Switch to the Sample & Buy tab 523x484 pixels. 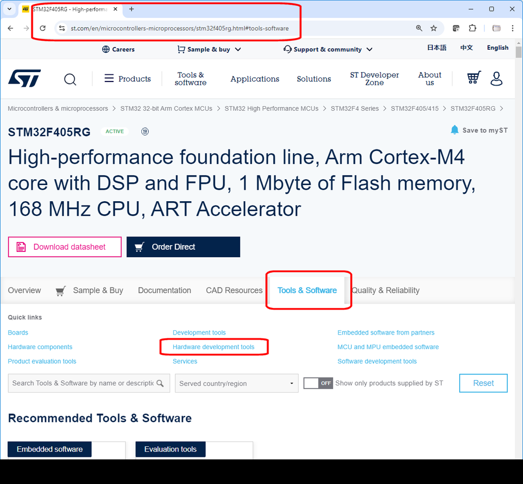90,291
